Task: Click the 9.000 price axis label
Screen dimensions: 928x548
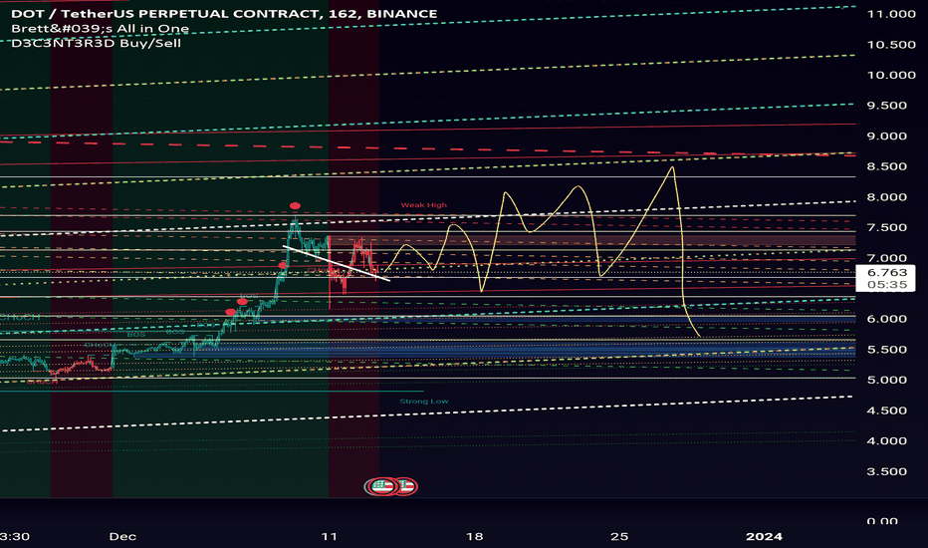Action: 886,136
